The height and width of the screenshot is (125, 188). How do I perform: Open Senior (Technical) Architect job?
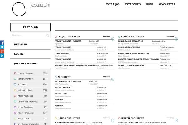click(132, 65)
